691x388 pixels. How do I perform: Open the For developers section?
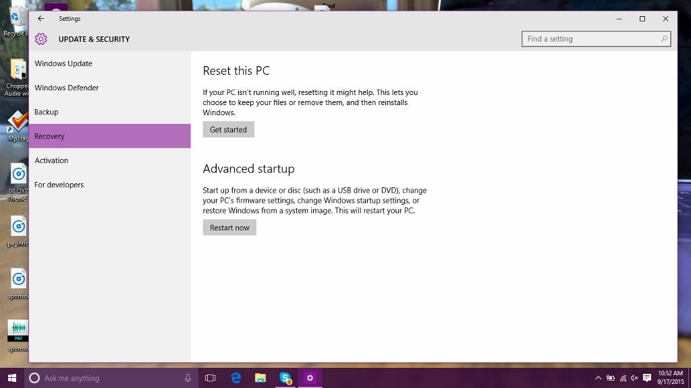110,185
